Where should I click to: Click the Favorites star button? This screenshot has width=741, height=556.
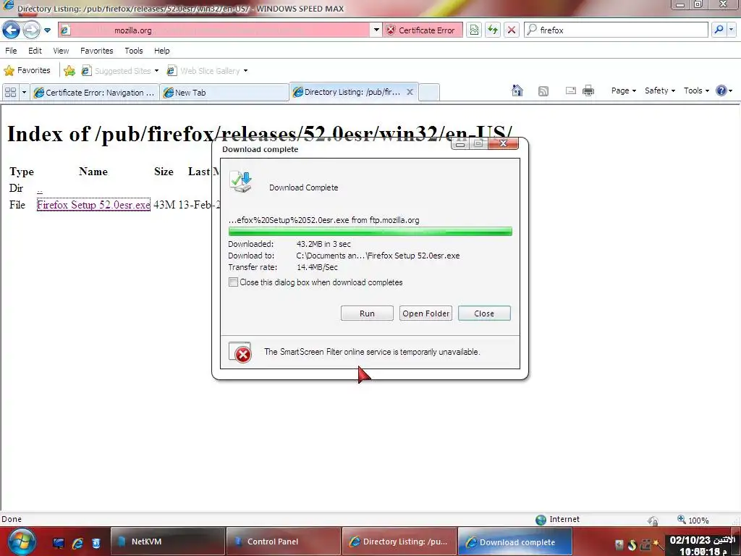point(27,70)
